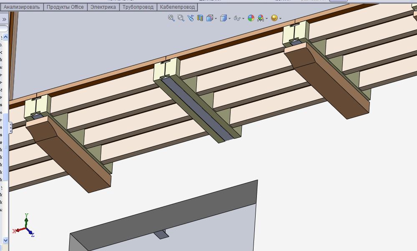Open the Apply Scene dropdown arrow
This screenshot has height=251, width=417.
[x=266, y=18]
